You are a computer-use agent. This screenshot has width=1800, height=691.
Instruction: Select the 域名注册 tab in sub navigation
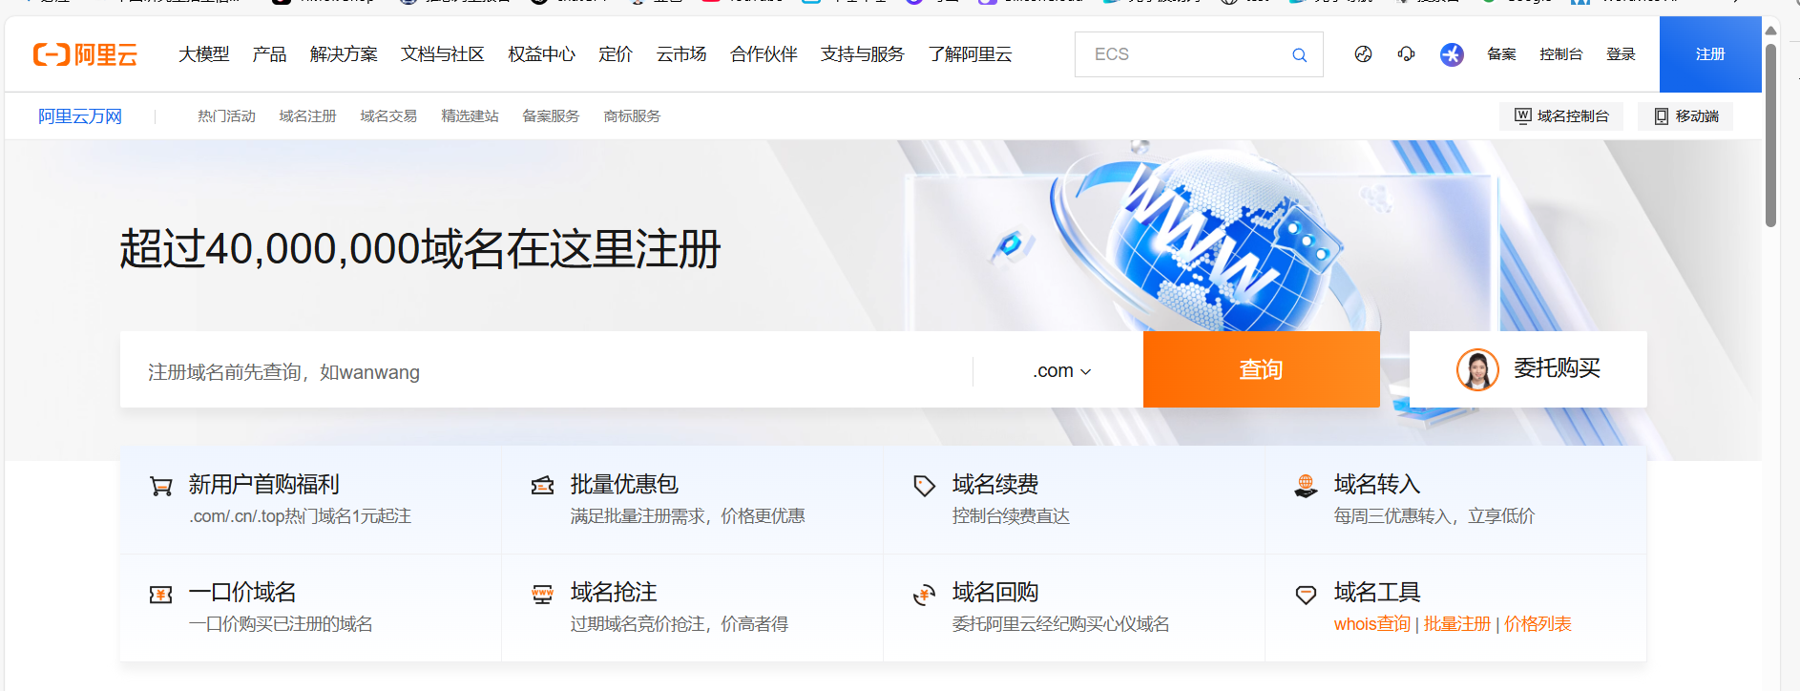(x=307, y=116)
